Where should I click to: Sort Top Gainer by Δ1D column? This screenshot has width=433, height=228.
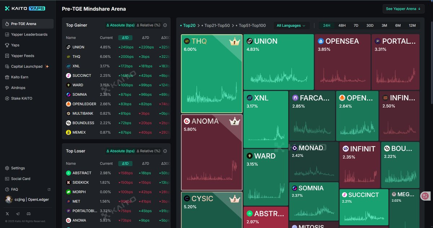coord(125,38)
